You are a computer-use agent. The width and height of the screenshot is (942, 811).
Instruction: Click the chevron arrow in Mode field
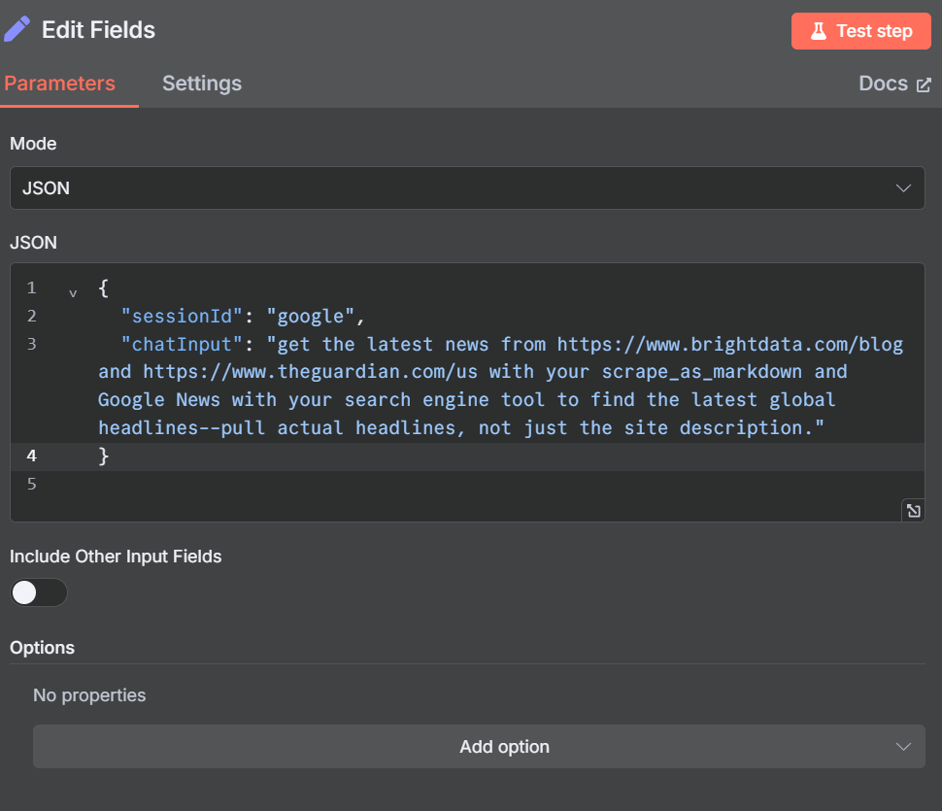tap(903, 187)
